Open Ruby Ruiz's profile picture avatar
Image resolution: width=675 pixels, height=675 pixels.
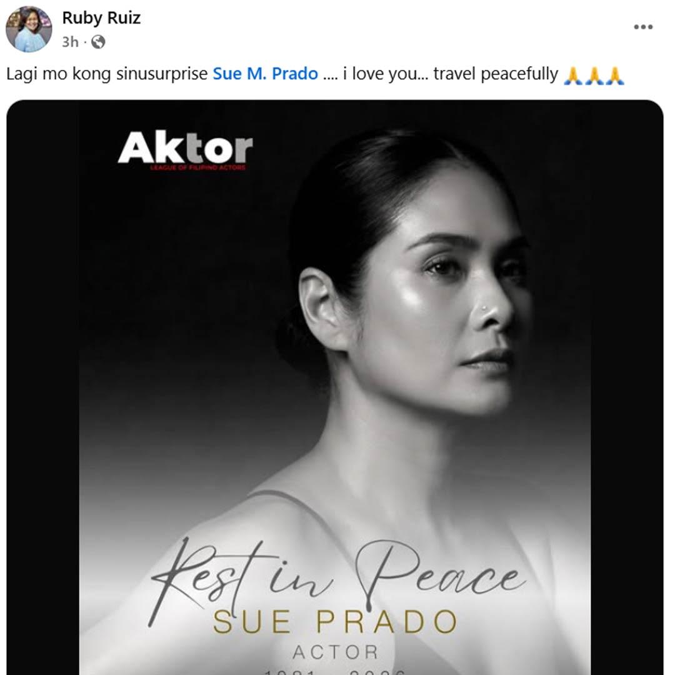tap(29, 29)
